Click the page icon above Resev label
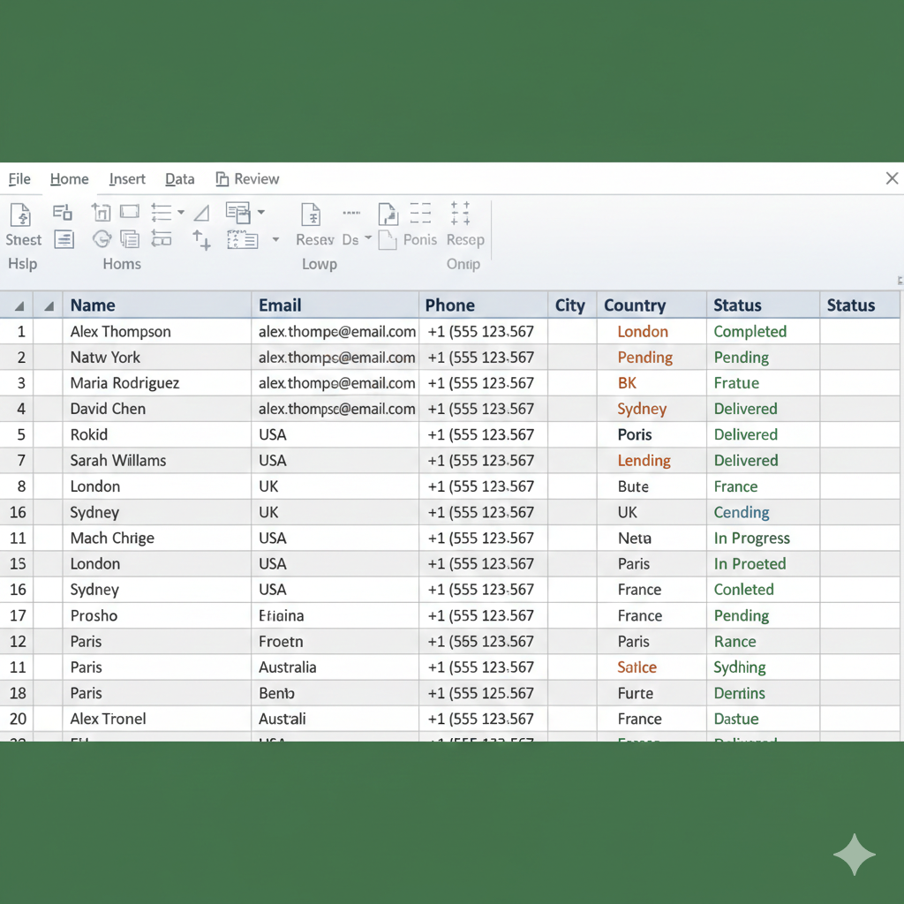 pyautogui.click(x=310, y=215)
